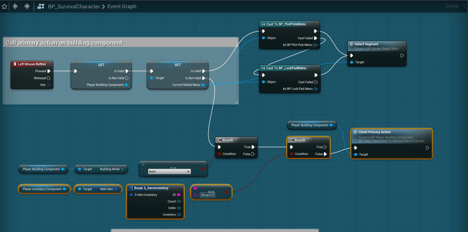Click the Break S_ItemInventory struct icon
The height and width of the screenshot is (232, 468).
(130, 188)
